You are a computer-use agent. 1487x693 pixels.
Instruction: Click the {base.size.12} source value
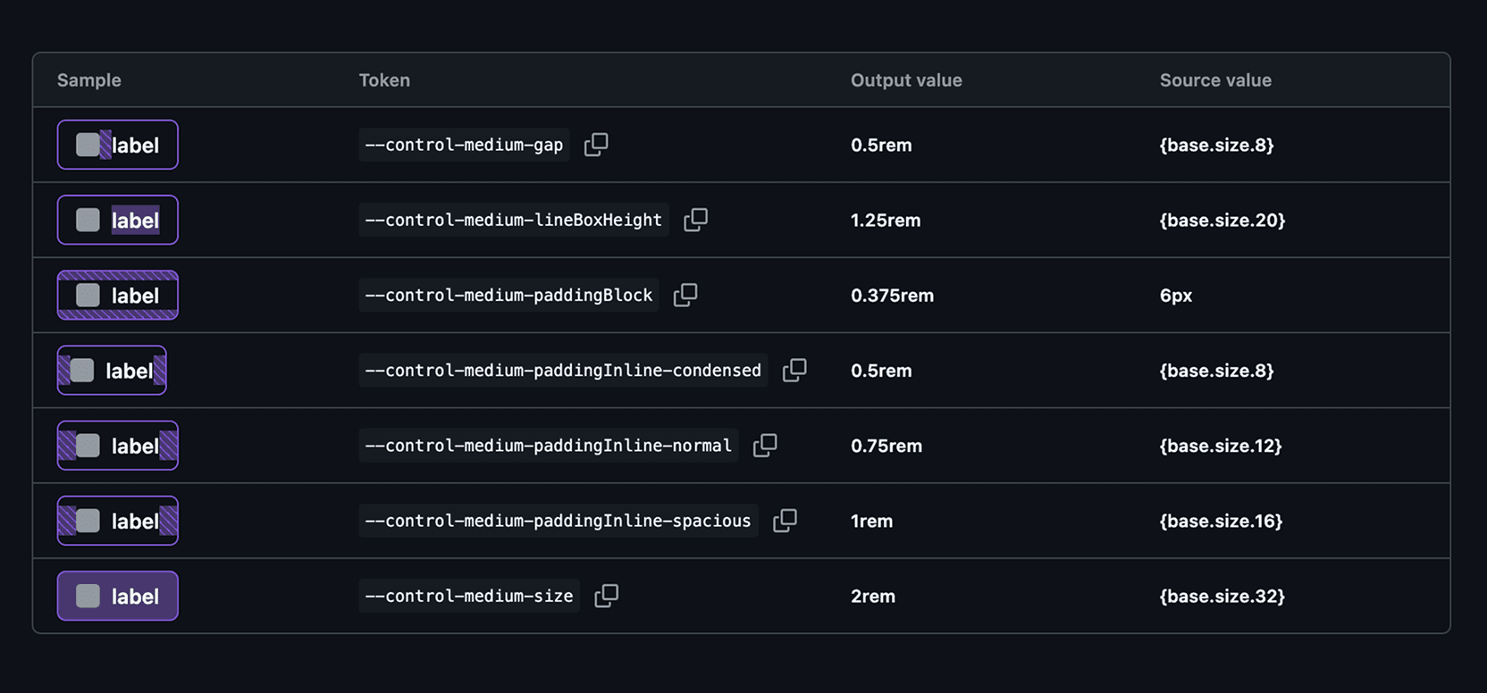[x=1221, y=445]
